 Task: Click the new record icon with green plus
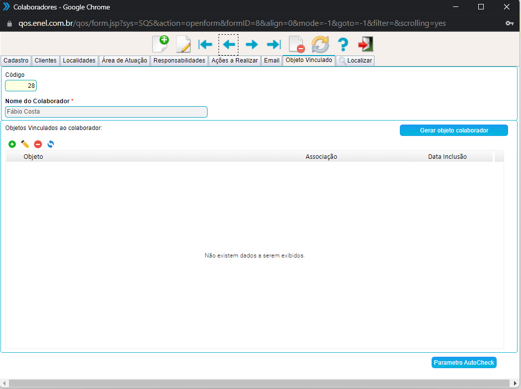pyautogui.click(x=160, y=44)
